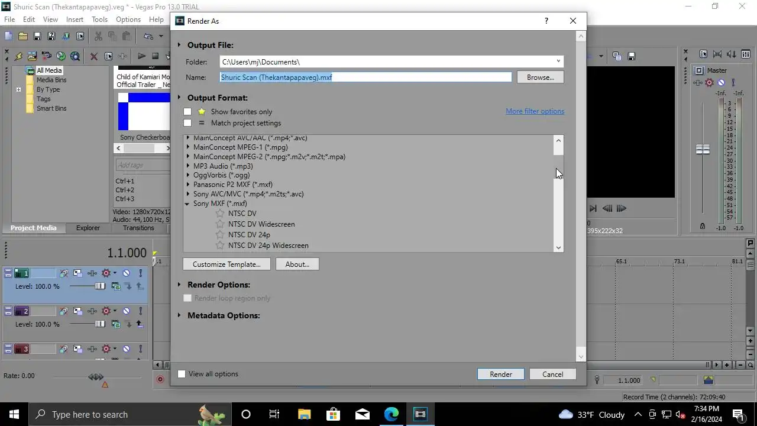Enable Match project settings checkbox
Viewport: 757px width, 426px height.
click(x=187, y=123)
